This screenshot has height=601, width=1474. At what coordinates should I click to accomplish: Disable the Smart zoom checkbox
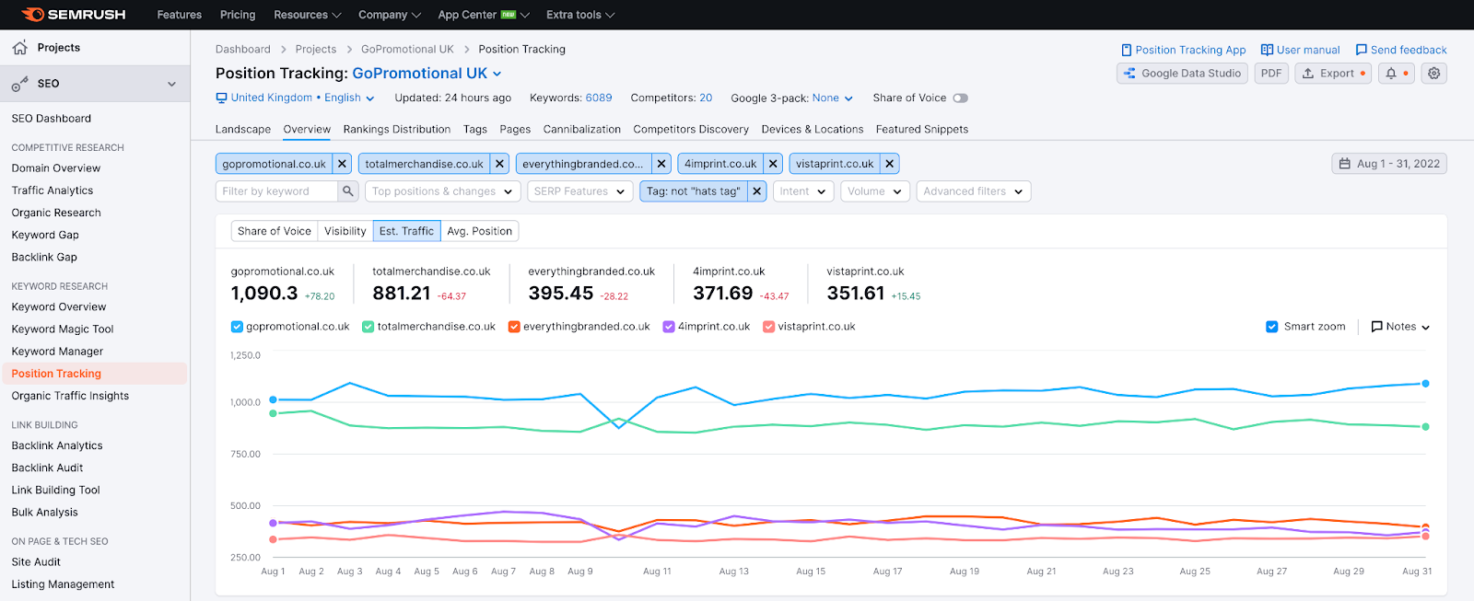[1271, 327]
